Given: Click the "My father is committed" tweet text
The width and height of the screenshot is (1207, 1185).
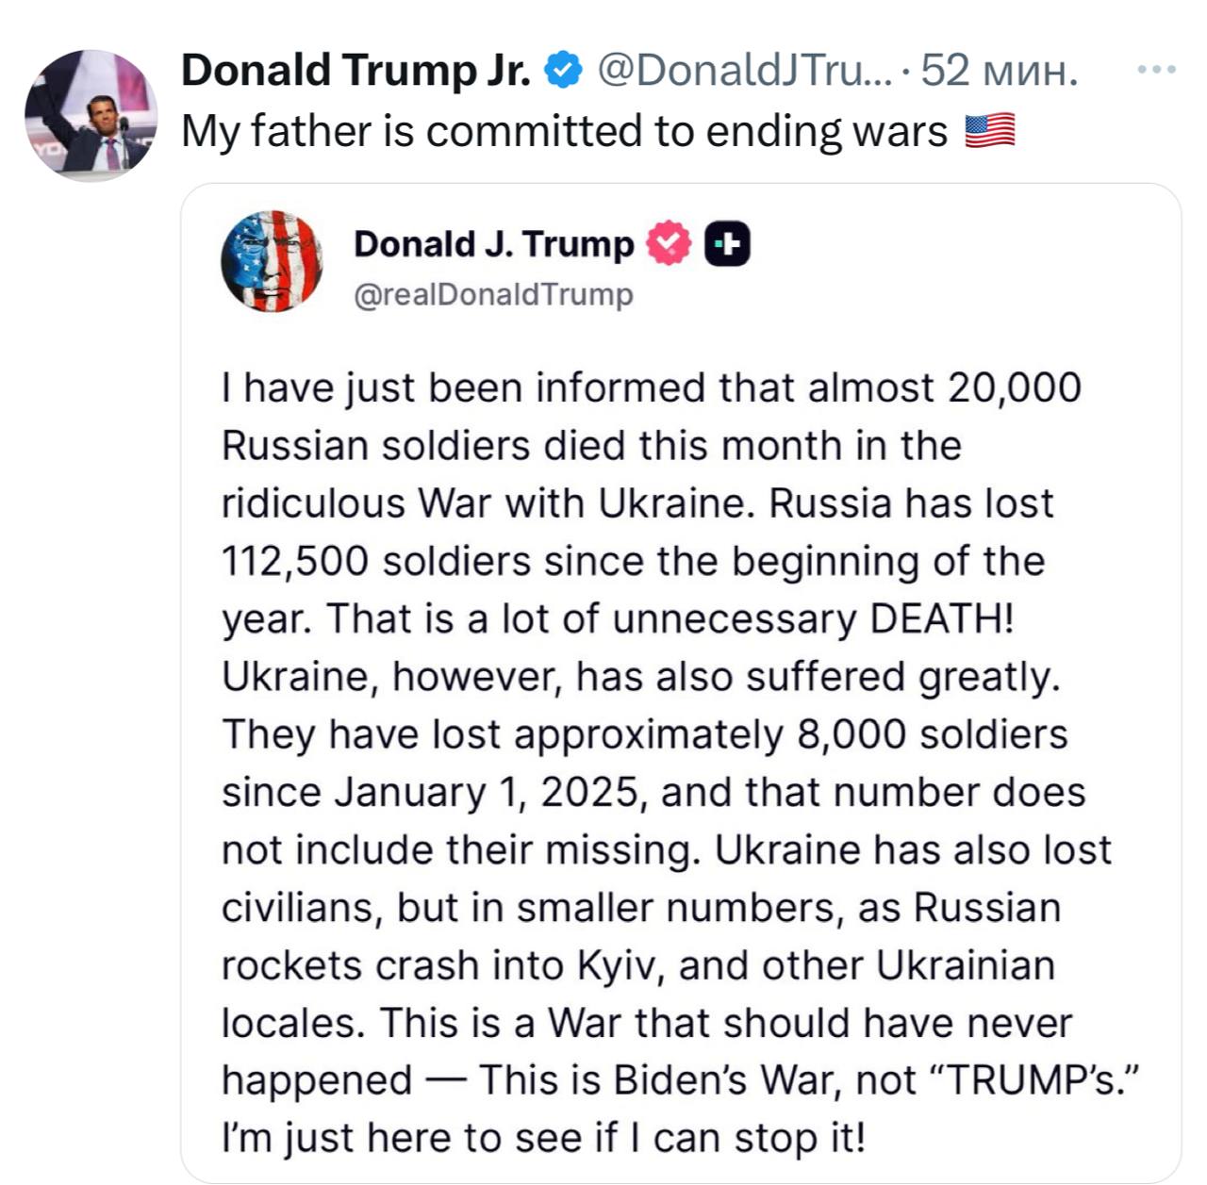Looking at the screenshot, I should [x=563, y=131].
